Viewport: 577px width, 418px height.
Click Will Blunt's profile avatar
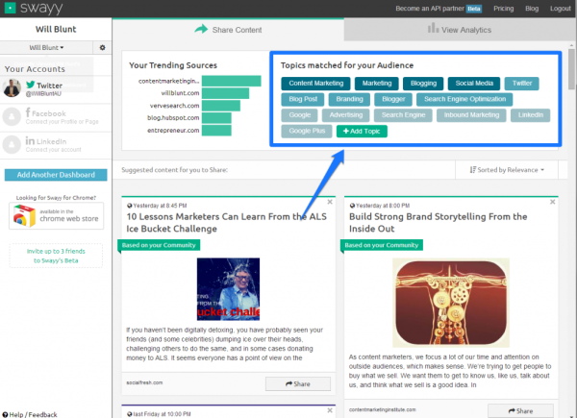coord(12,88)
